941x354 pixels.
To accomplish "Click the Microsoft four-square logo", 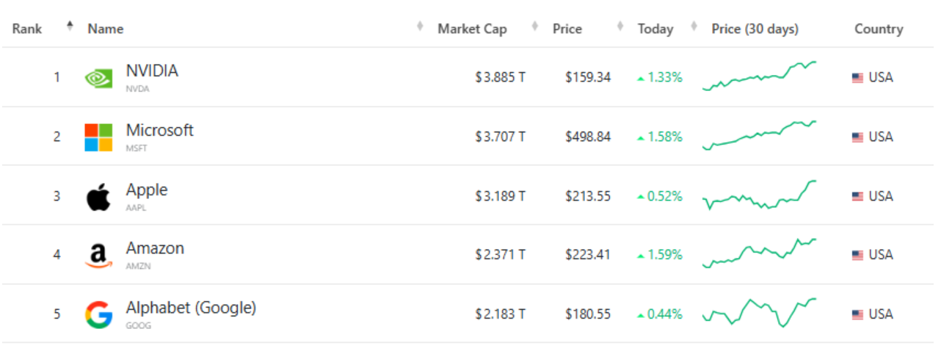I will (x=98, y=137).
